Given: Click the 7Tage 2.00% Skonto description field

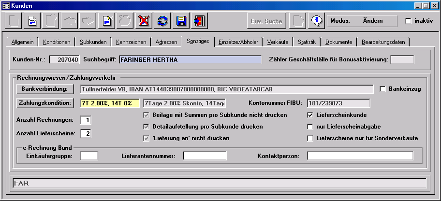Looking at the screenshot, I should (185, 103).
